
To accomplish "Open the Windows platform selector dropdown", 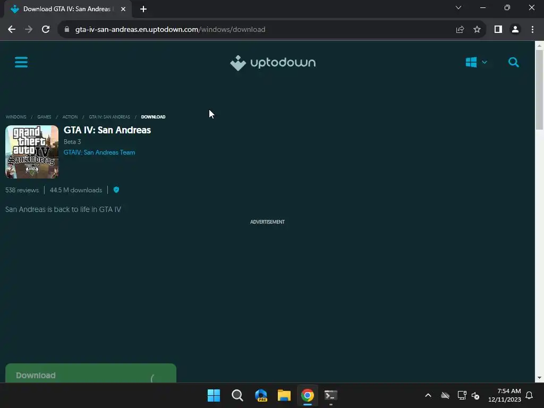I will click(x=477, y=63).
